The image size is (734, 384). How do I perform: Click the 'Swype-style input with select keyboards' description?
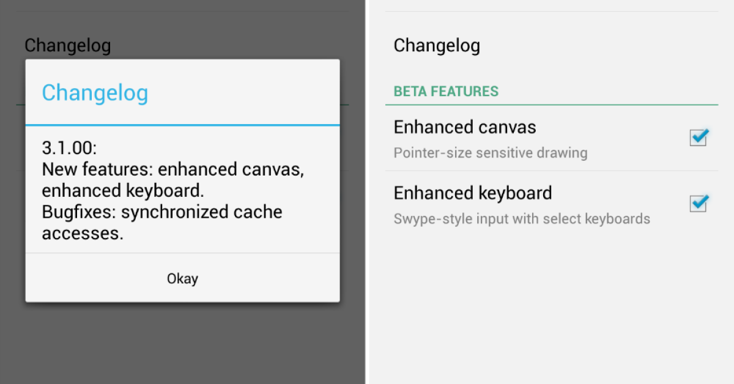point(522,218)
